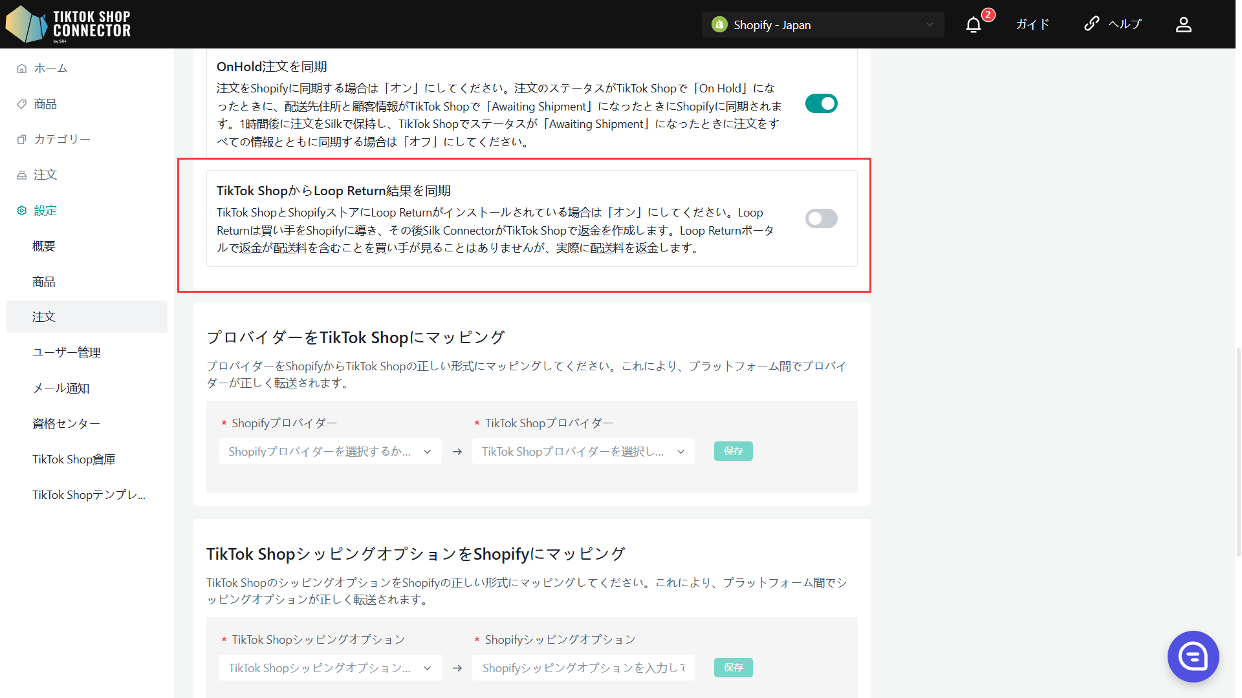Click the red notification count badge
This screenshot has width=1242, height=698.
coord(988,15)
